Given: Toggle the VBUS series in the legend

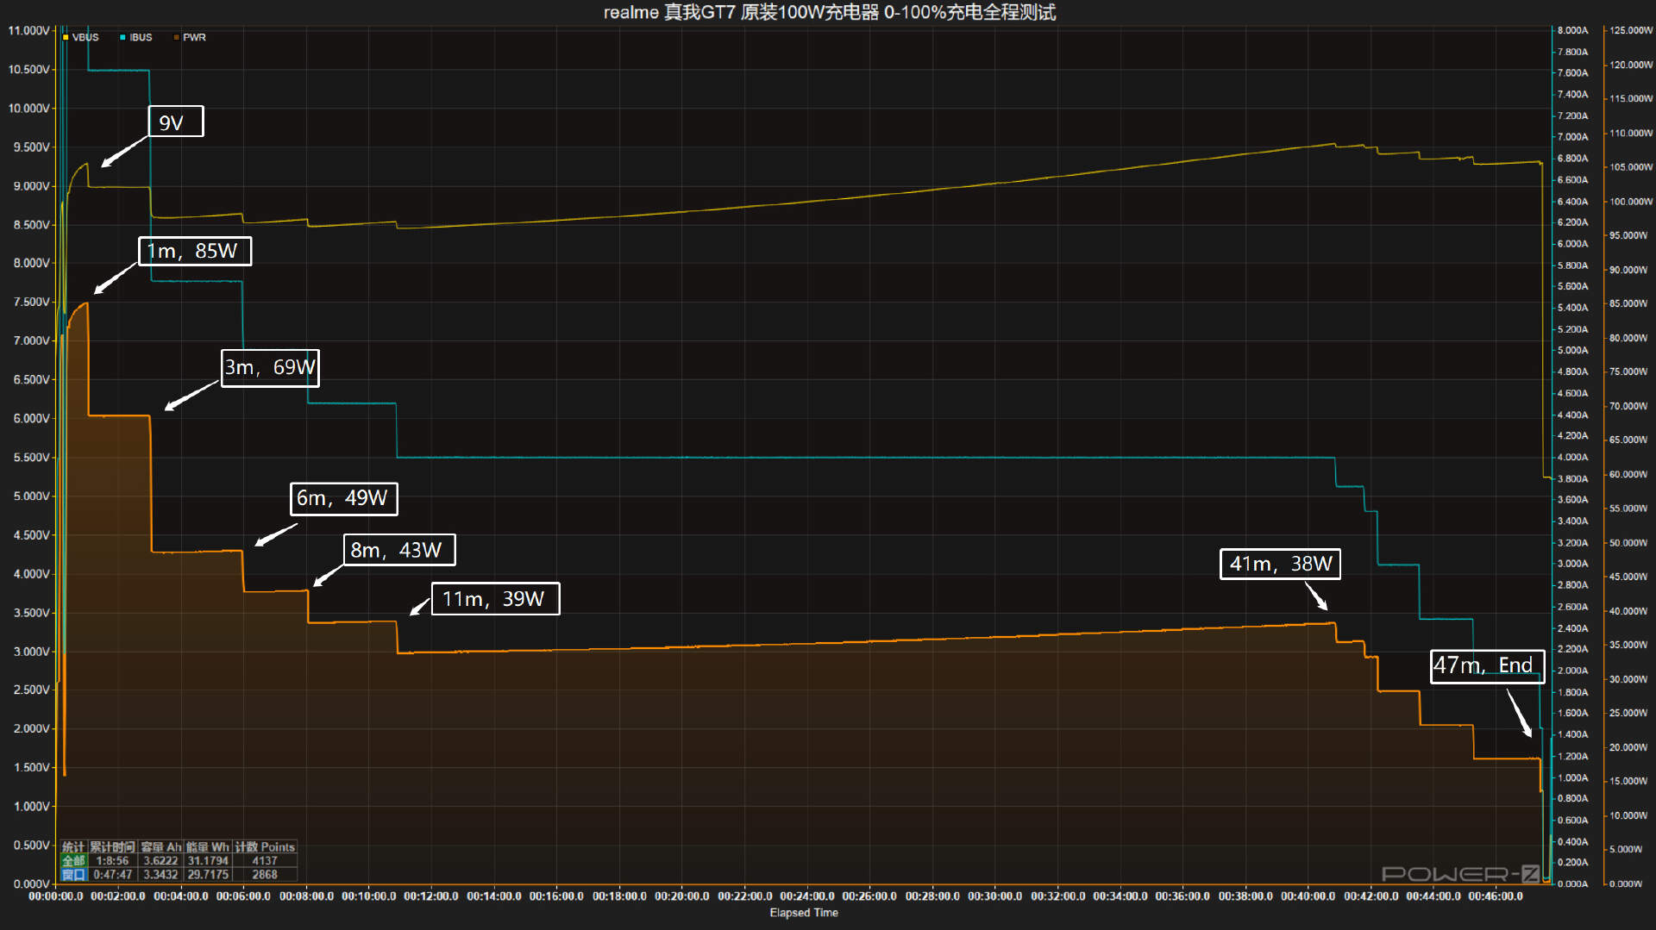Looking at the screenshot, I should click(81, 37).
